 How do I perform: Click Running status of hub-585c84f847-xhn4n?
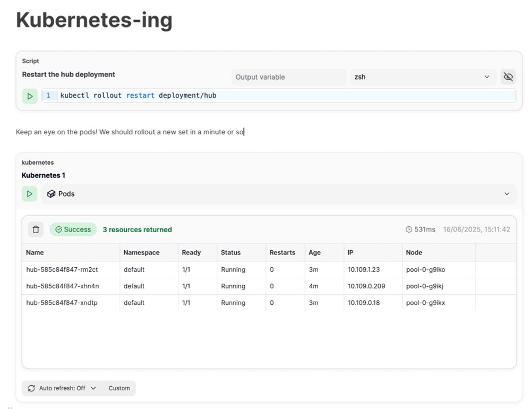pos(233,286)
